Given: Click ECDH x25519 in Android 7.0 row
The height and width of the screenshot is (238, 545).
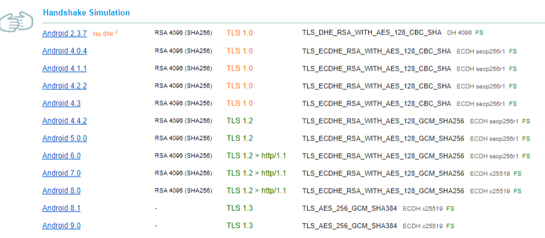Looking at the screenshot, I should (490, 174).
